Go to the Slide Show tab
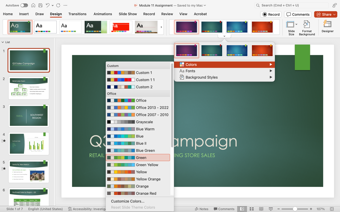 (128, 14)
